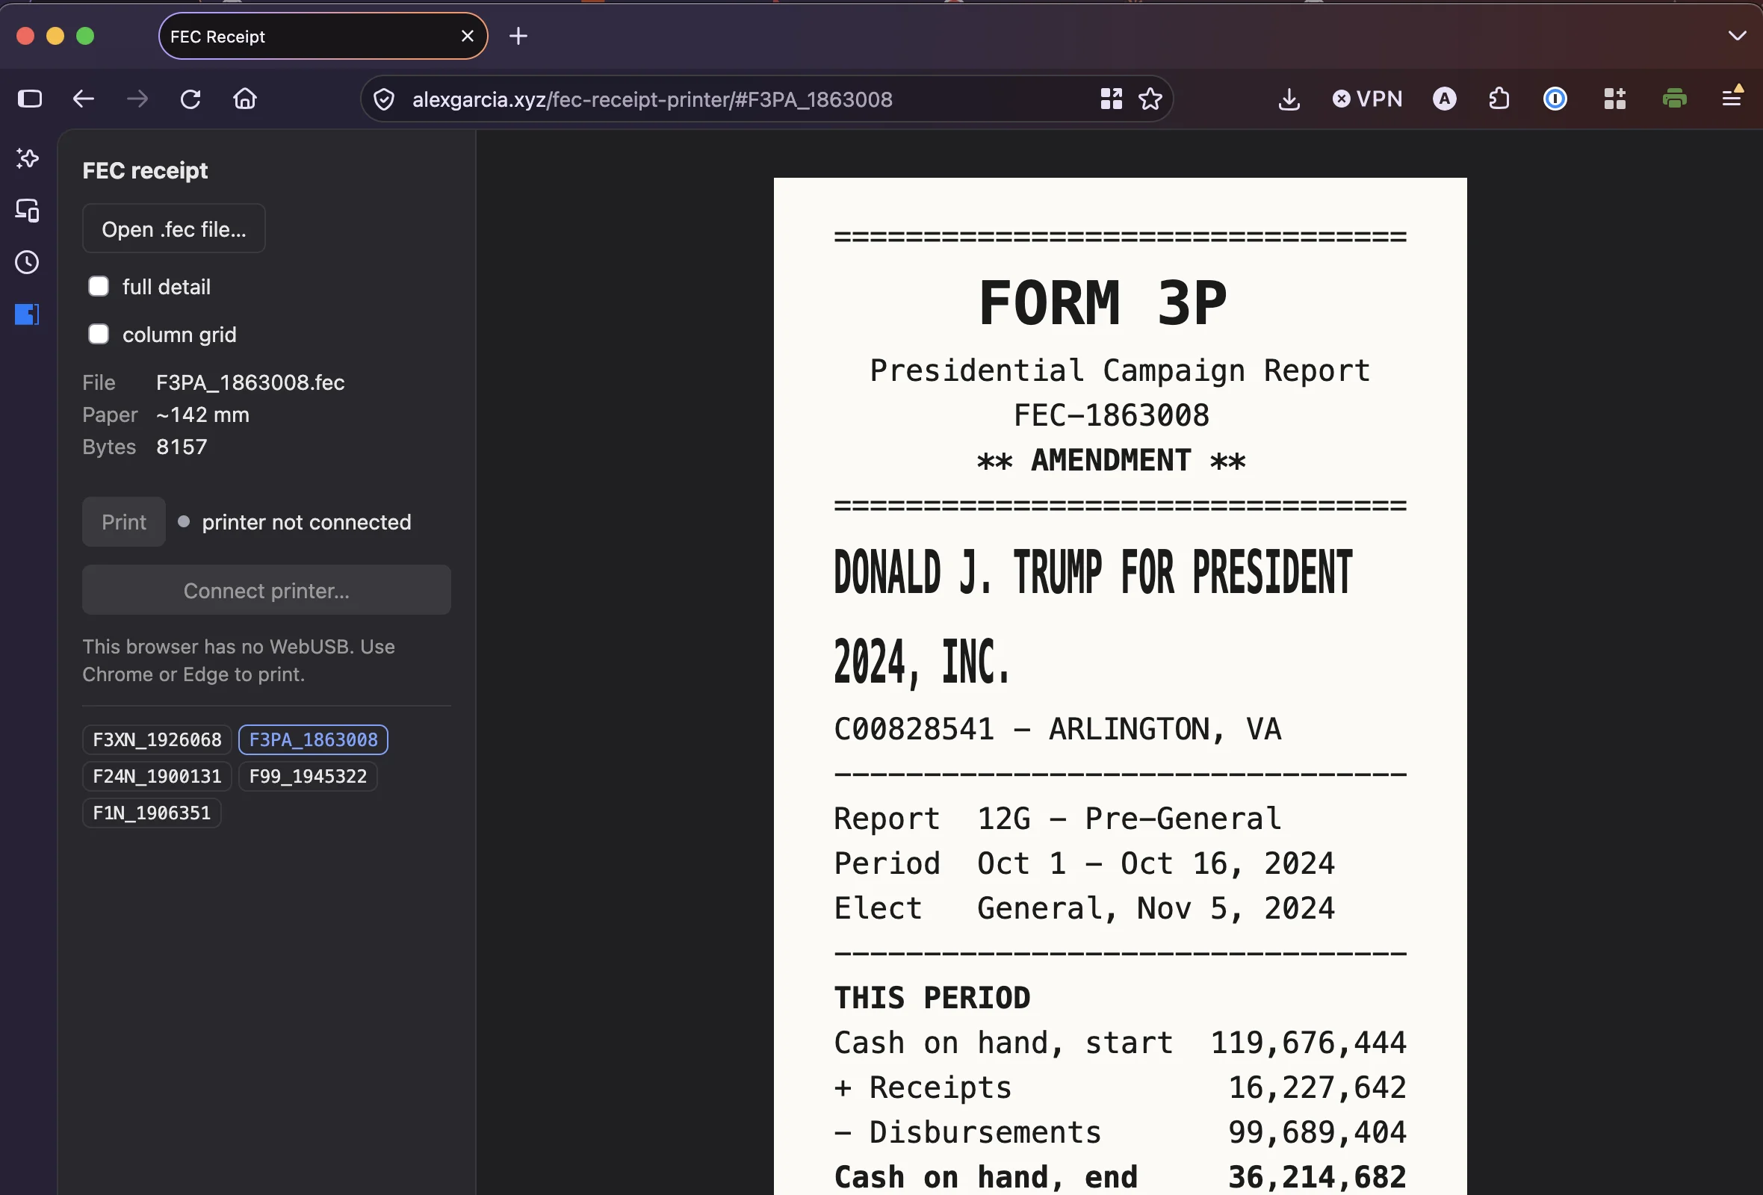Screen dimensions: 1763x1195
Task: Open the site security shield icon
Action: click(x=385, y=99)
